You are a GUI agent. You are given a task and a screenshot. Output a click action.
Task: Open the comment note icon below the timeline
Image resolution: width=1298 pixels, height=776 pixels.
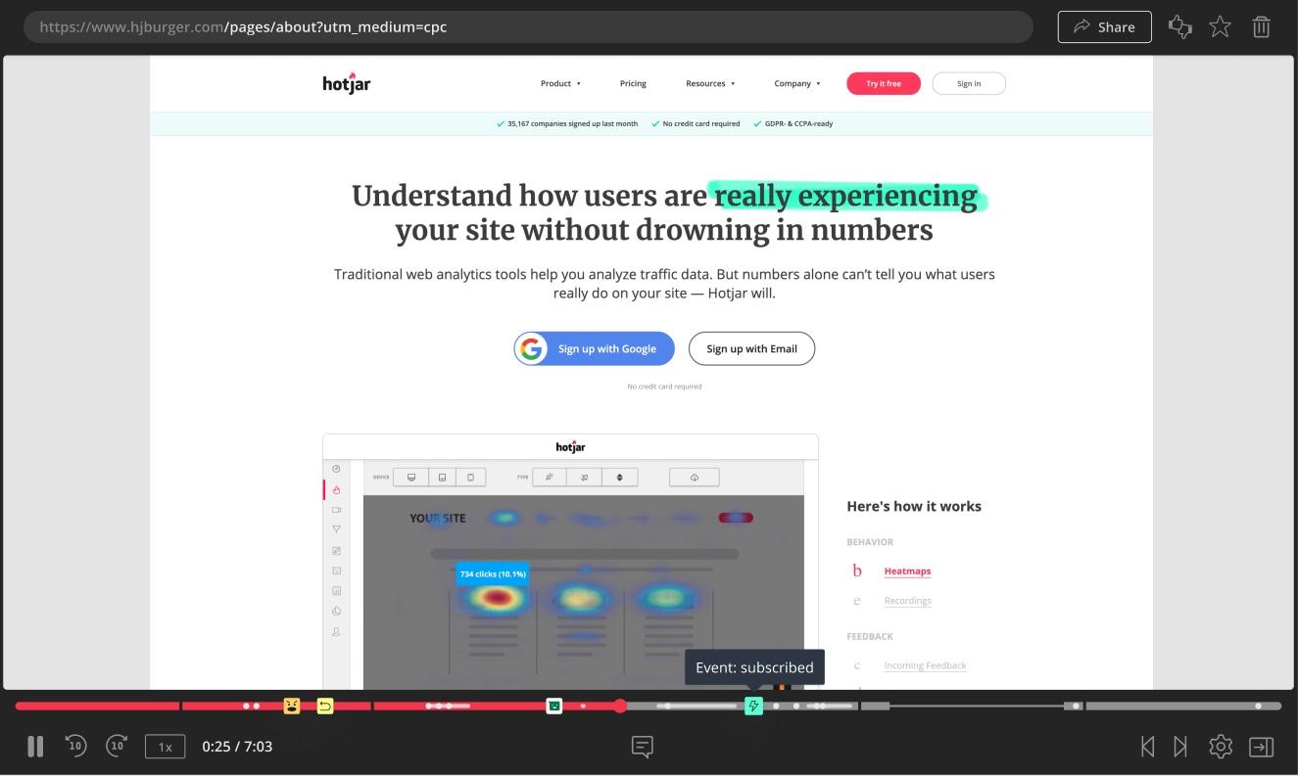[x=643, y=747]
